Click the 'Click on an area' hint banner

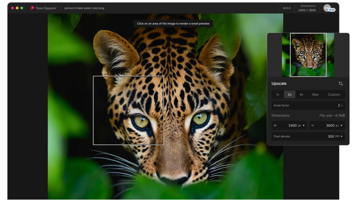(x=173, y=24)
